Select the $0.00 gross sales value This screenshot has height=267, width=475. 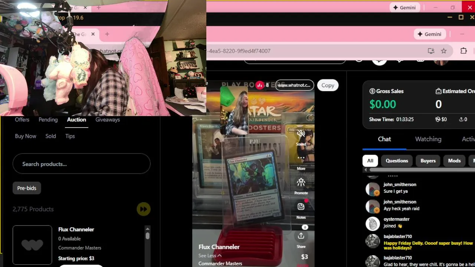point(383,104)
